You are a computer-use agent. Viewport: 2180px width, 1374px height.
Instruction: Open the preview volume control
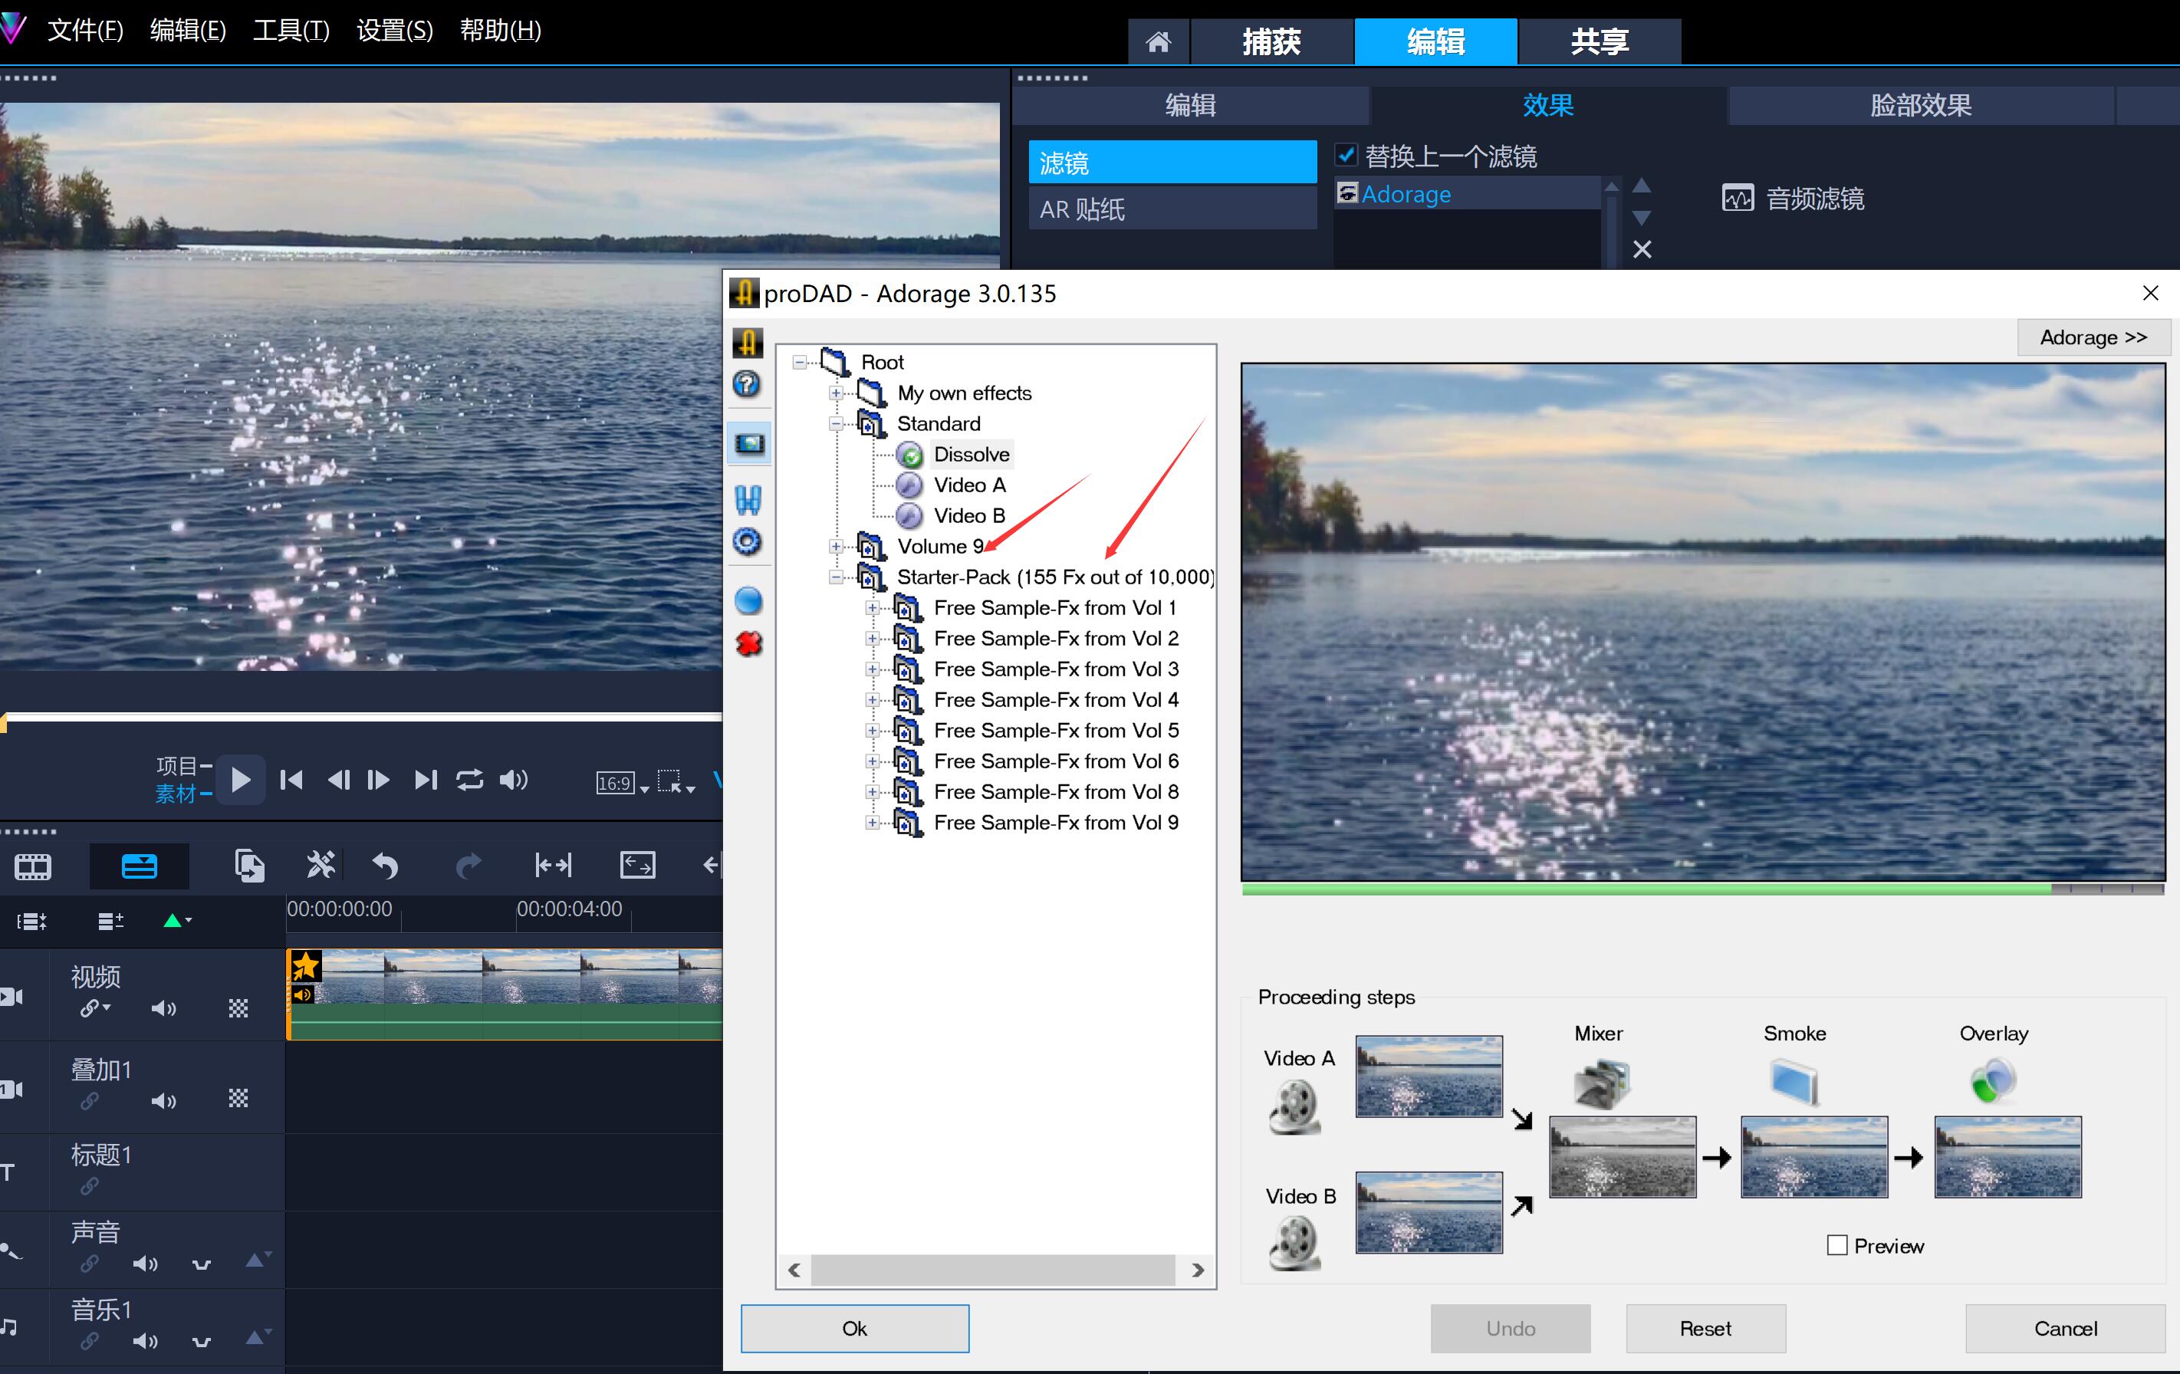[x=513, y=779]
